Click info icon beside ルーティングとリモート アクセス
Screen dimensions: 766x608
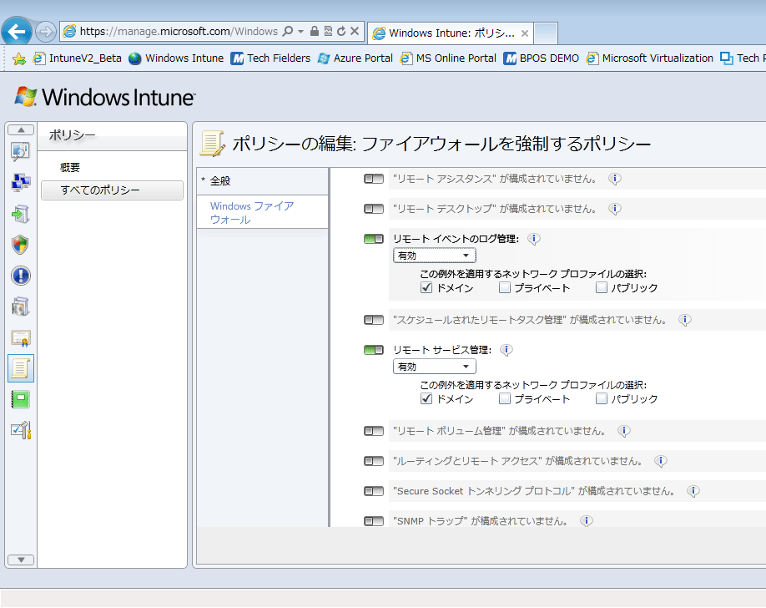[661, 461]
